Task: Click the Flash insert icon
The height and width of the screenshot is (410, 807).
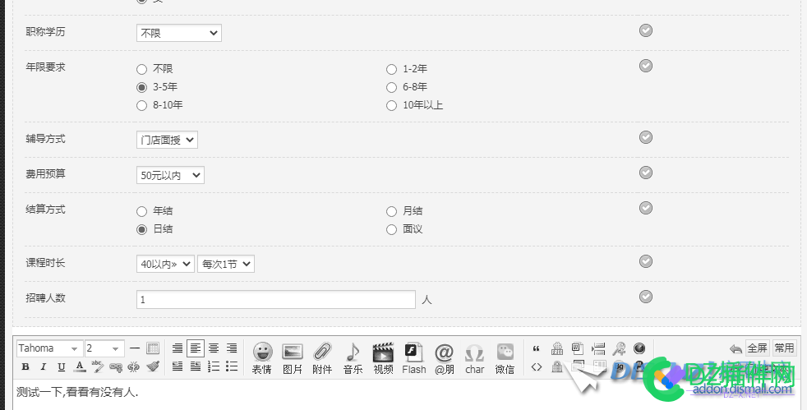Action: click(414, 358)
